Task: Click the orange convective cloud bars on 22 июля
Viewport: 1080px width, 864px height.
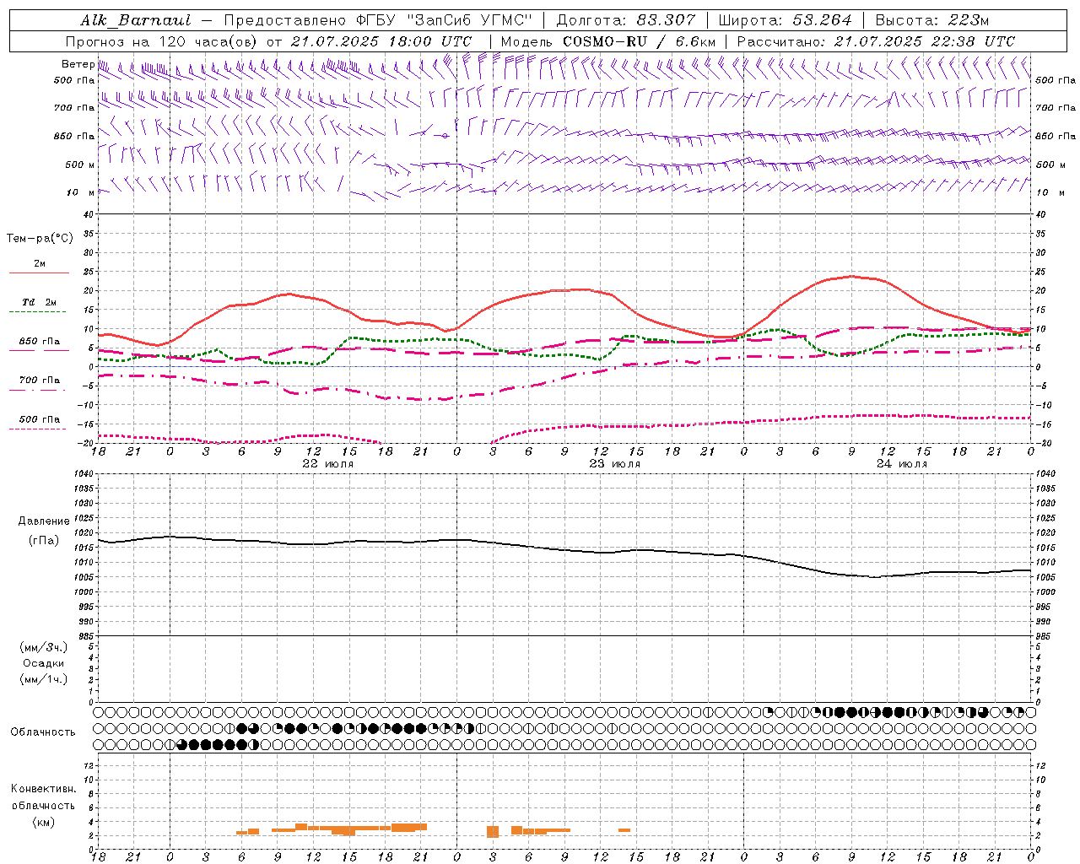Action: [332, 829]
